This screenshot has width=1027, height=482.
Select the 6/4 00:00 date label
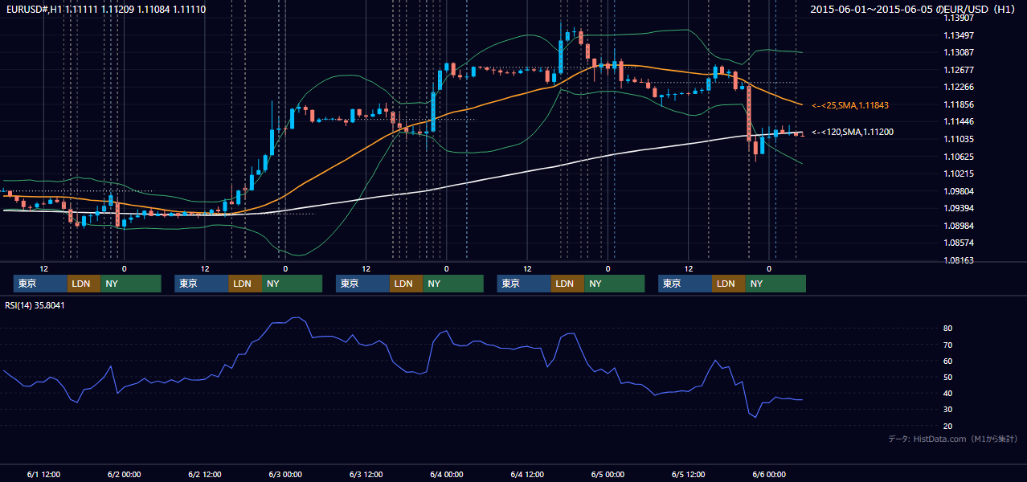click(x=446, y=474)
